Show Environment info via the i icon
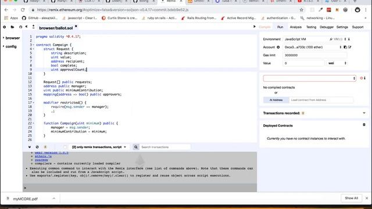This screenshot has height=209, width=372. tap(349, 39)
